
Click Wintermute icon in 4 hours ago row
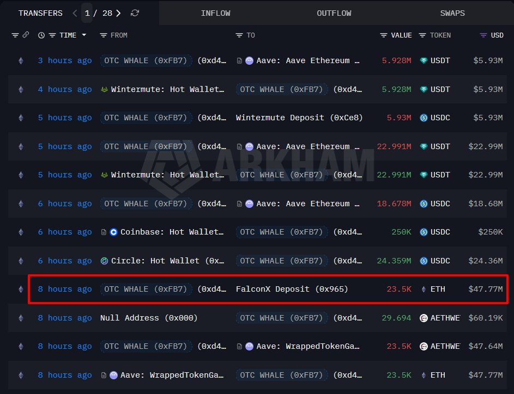tap(104, 89)
